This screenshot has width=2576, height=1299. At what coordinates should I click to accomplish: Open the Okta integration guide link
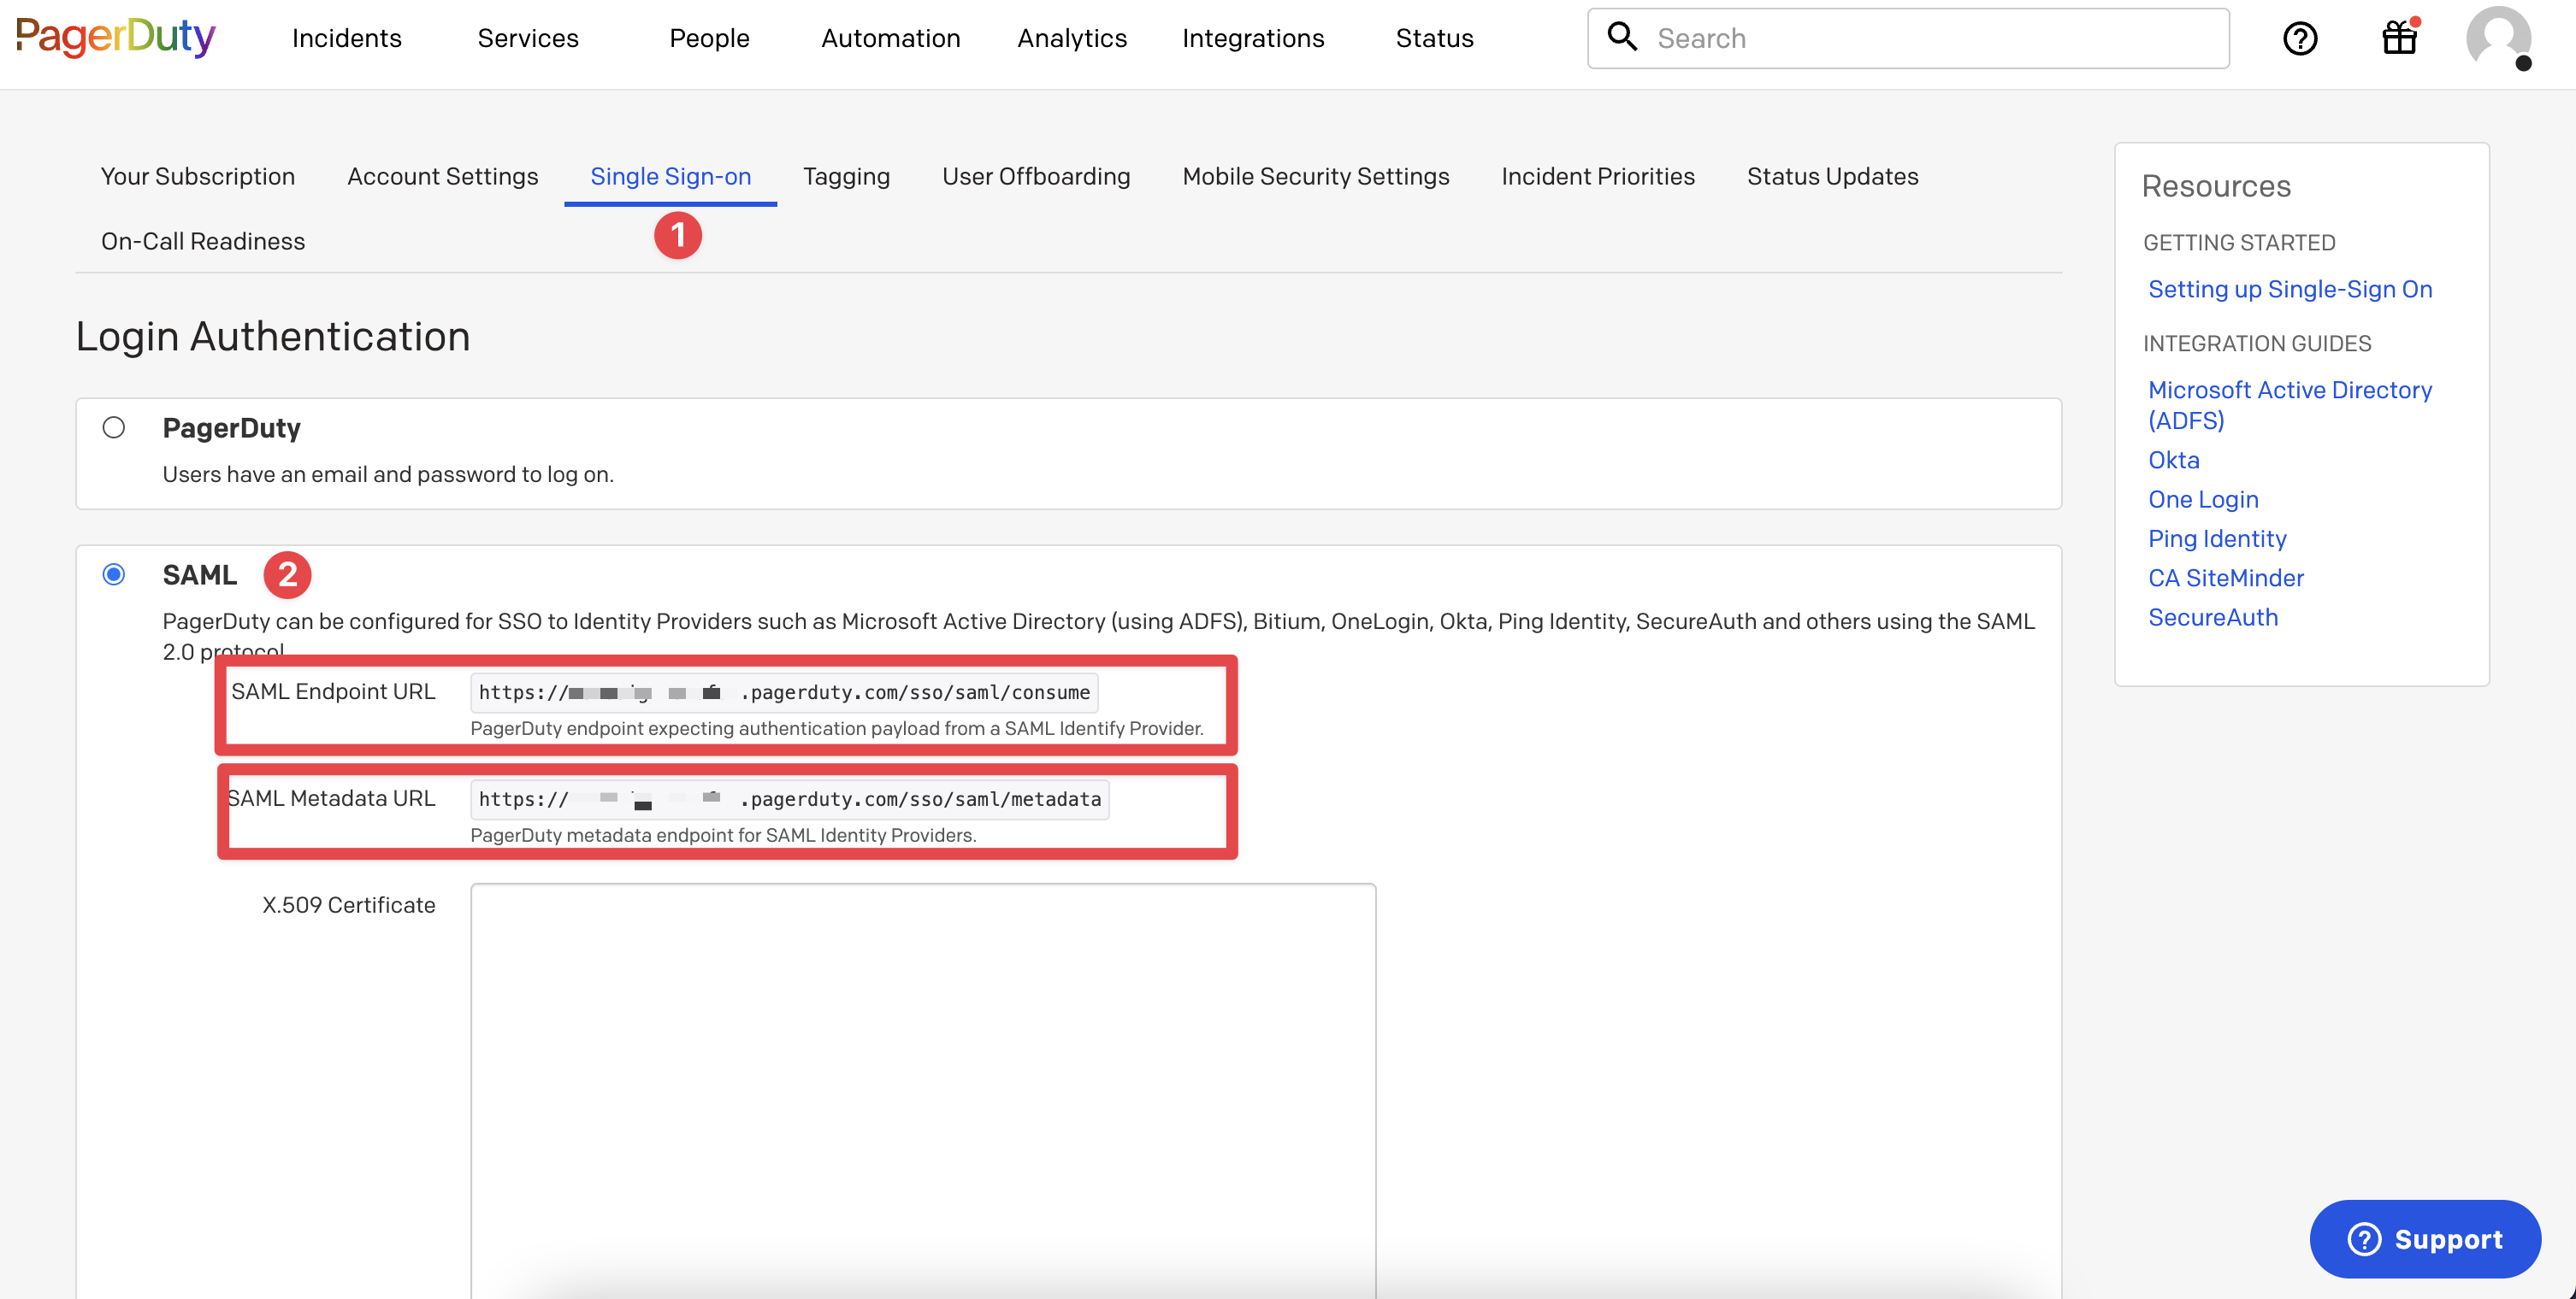[2173, 460]
